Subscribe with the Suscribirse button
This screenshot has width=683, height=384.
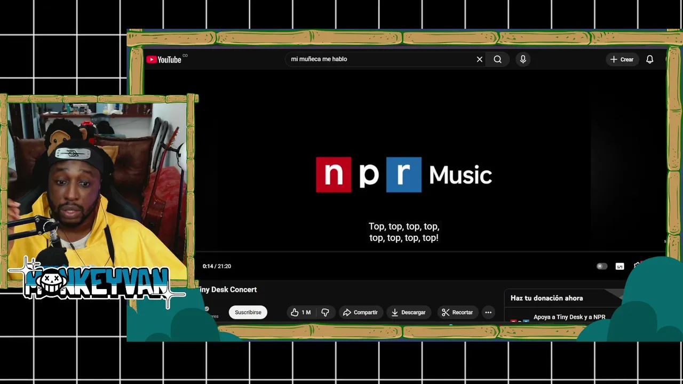click(248, 312)
